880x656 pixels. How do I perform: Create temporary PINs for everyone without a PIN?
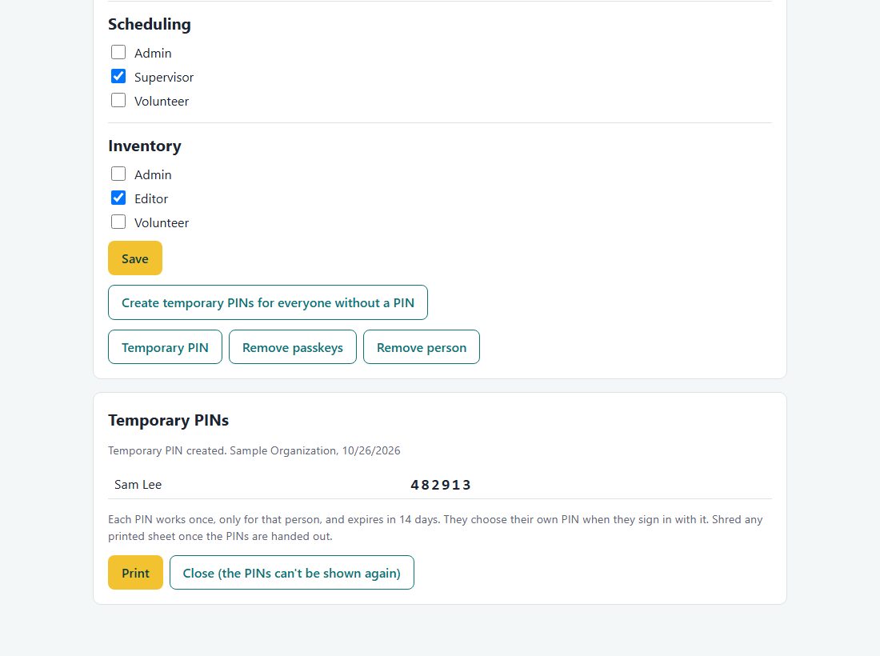point(268,302)
